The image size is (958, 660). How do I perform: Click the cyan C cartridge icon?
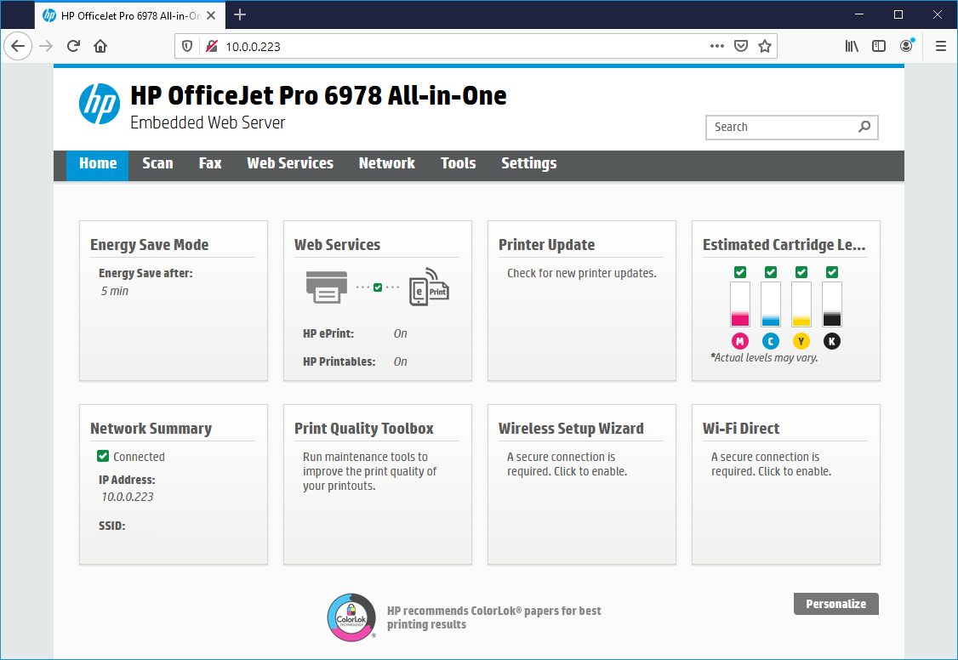[771, 341]
